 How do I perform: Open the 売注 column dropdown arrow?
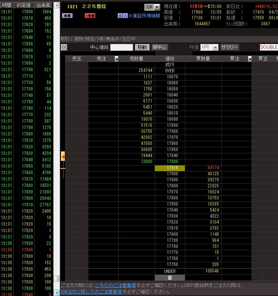click(117, 59)
